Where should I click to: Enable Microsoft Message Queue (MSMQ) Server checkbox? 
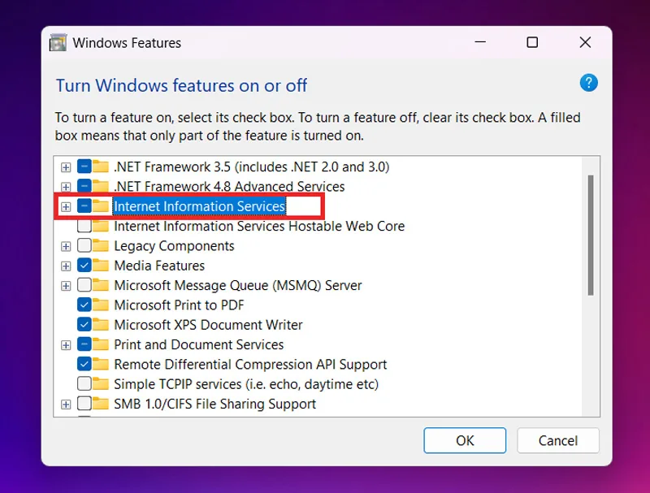click(x=84, y=285)
